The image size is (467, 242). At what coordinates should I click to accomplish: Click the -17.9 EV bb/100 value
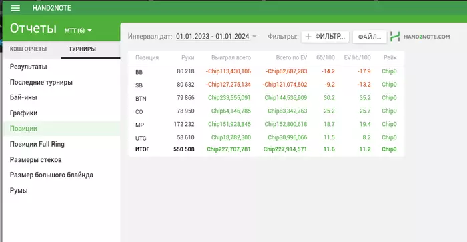click(364, 71)
